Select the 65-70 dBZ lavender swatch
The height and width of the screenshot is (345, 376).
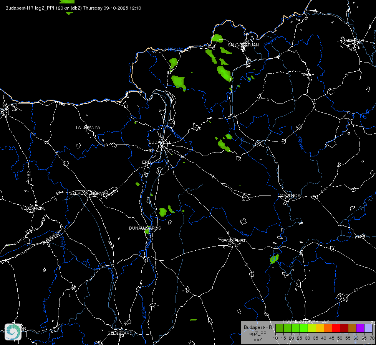click(x=368, y=328)
